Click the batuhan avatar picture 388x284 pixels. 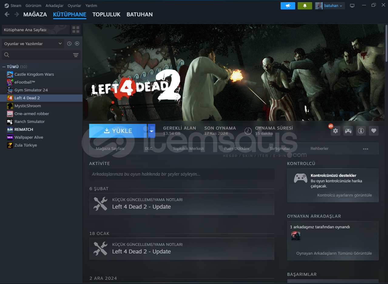coord(319,6)
